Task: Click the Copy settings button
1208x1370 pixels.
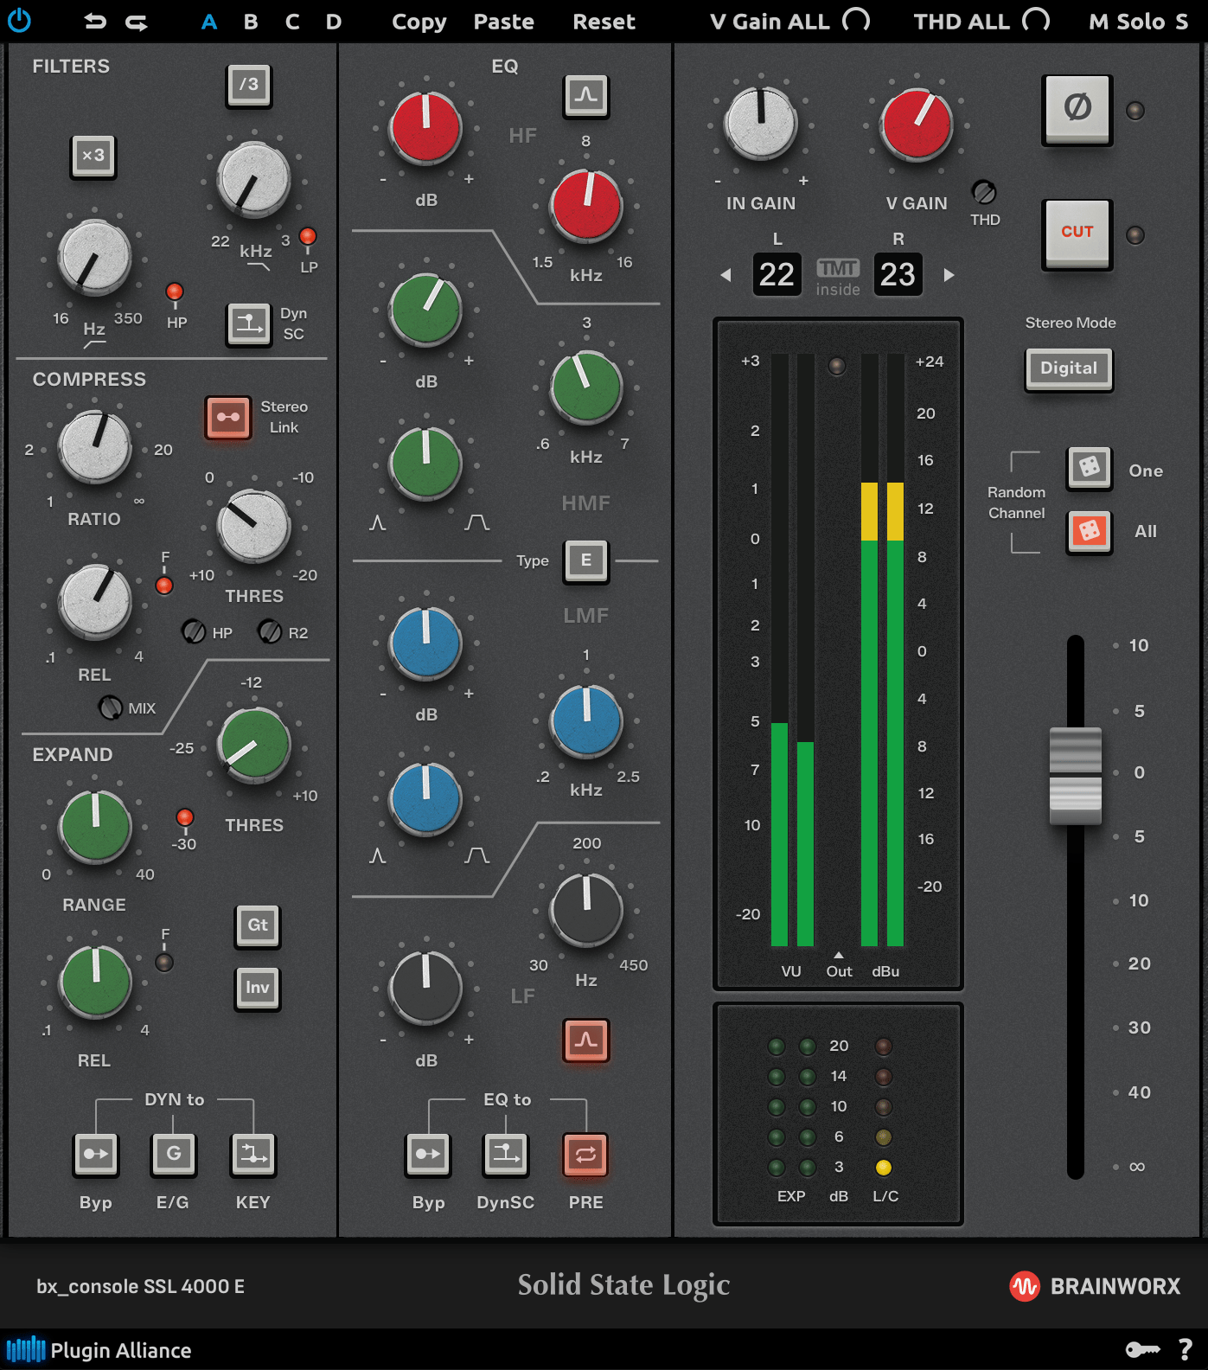Action: coord(419,22)
